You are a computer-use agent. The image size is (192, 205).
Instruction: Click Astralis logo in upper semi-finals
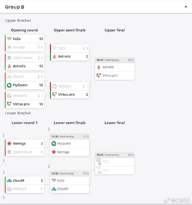click(x=55, y=56)
